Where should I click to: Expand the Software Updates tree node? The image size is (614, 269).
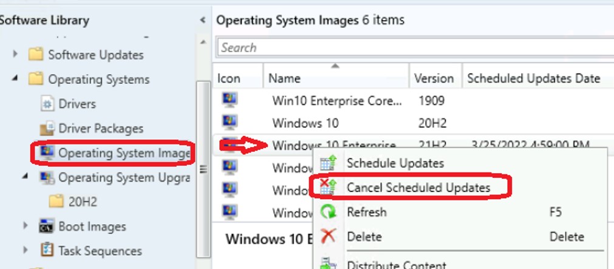coord(15,53)
